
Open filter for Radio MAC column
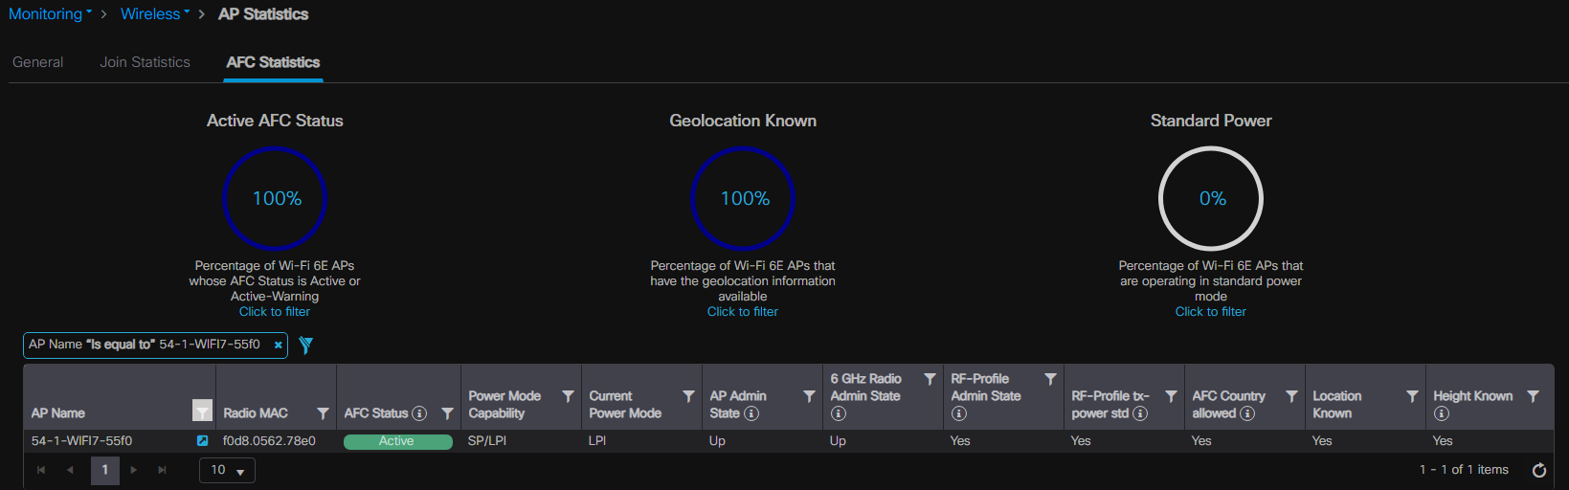323,413
